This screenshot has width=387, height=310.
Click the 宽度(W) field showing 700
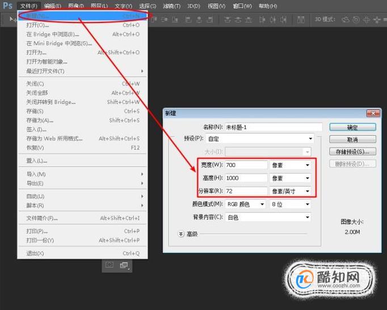coord(246,165)
